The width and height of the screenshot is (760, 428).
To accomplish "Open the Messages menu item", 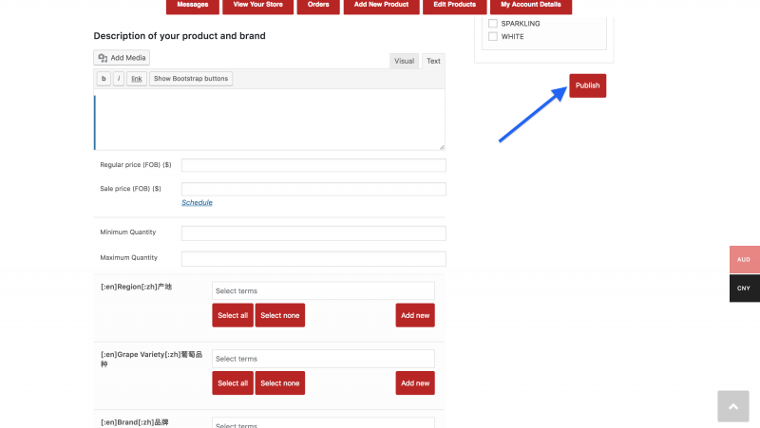I will pos(193,6).
